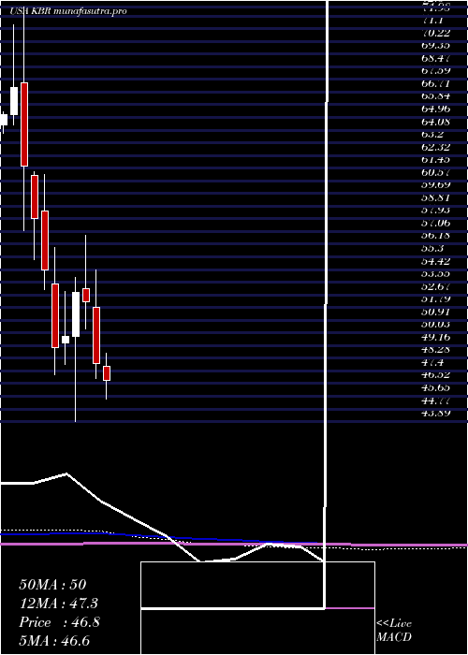Click the tall white candle body near 51

pyautogui.click(x=76, y=314)
